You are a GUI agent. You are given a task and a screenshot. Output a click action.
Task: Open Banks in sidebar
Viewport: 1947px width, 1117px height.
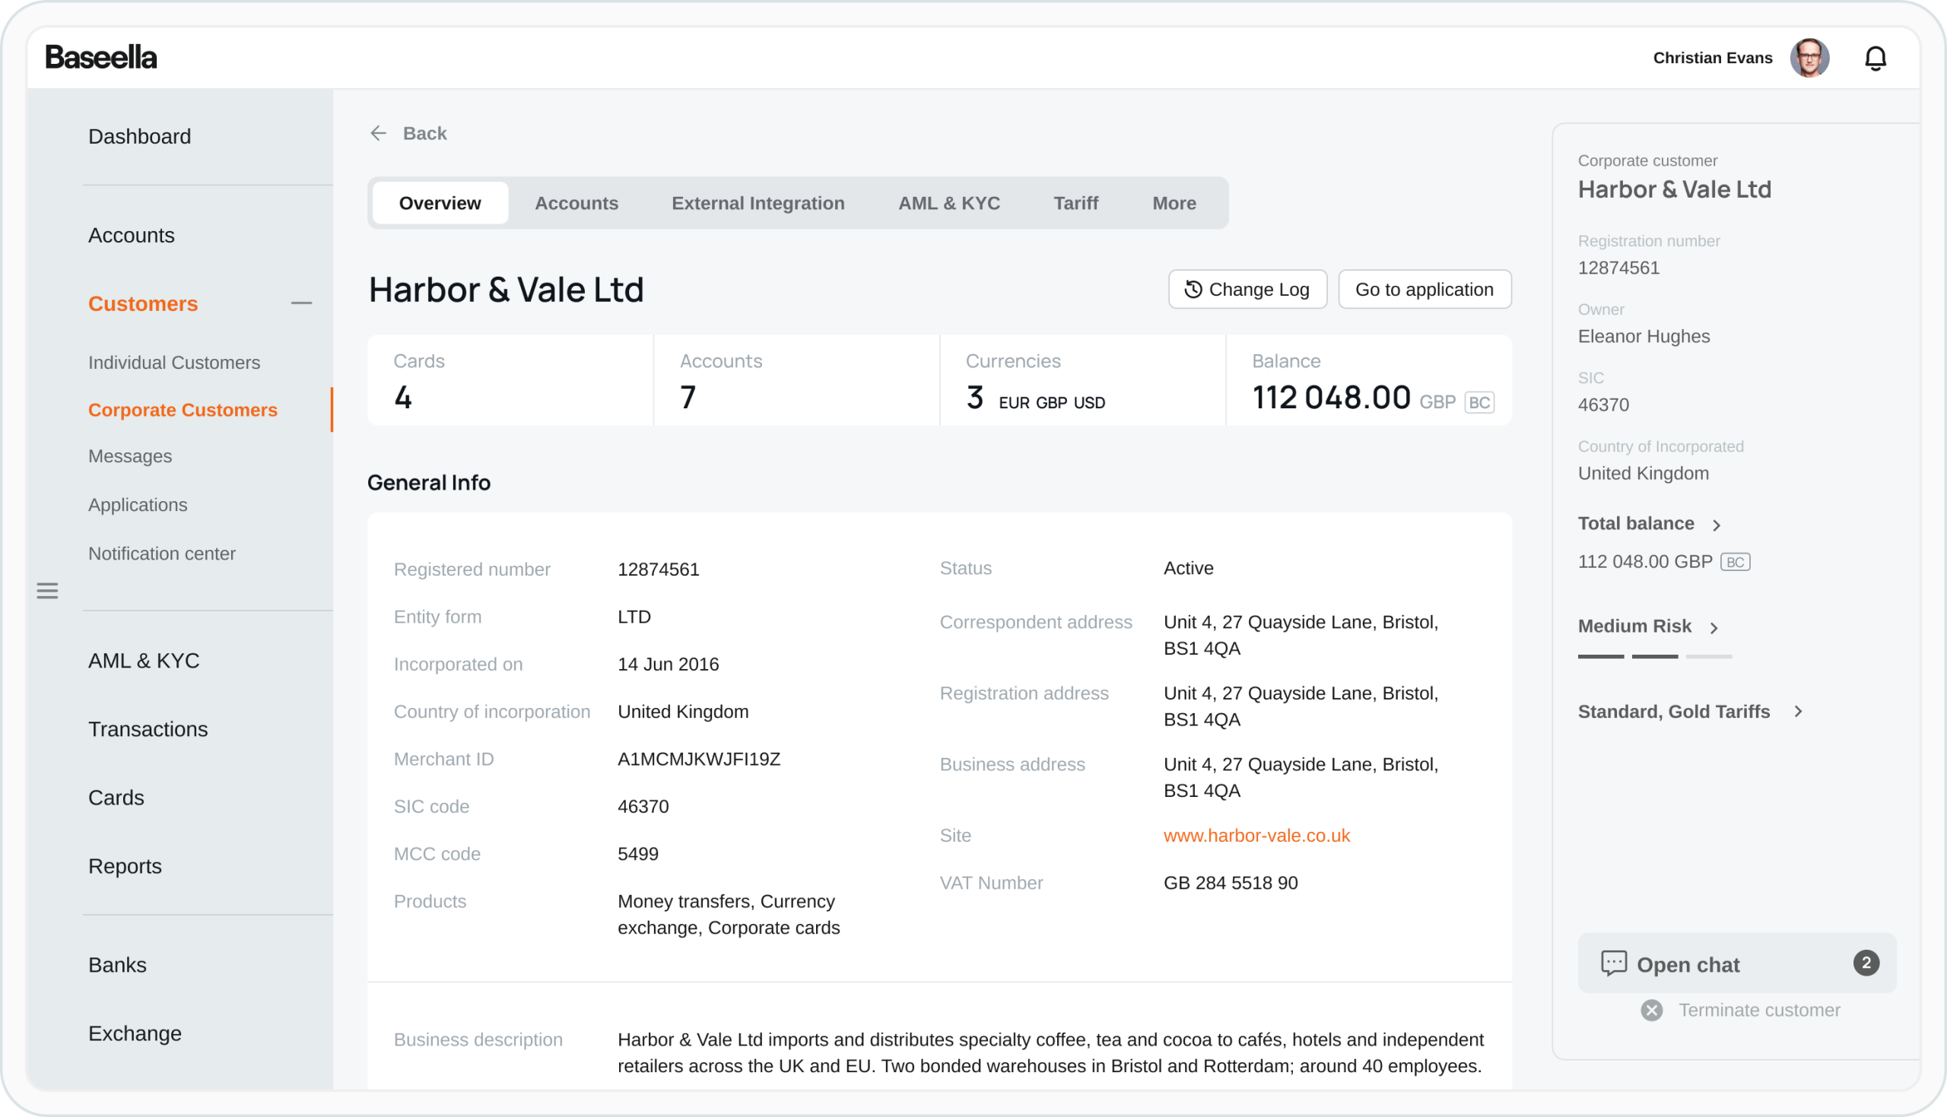[x=117, y=965]
